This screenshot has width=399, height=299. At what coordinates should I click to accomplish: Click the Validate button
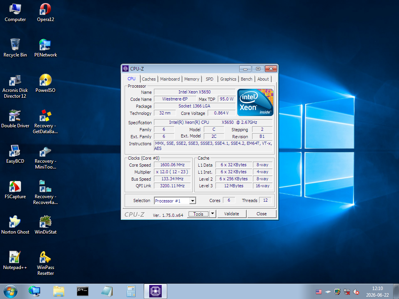(231, 214)
